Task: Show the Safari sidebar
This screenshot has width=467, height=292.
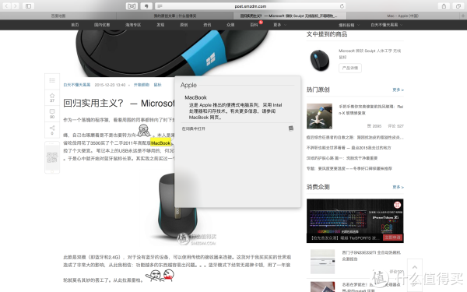Action: click(x=28, y=6)
